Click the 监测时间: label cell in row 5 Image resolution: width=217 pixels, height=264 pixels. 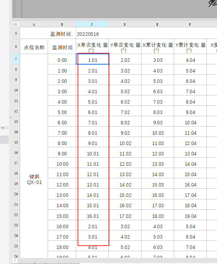[x=62, y=34]
